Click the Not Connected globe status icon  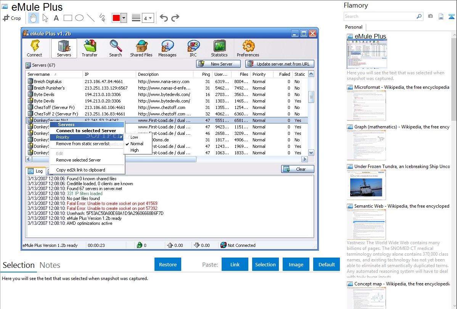(224, 245)
